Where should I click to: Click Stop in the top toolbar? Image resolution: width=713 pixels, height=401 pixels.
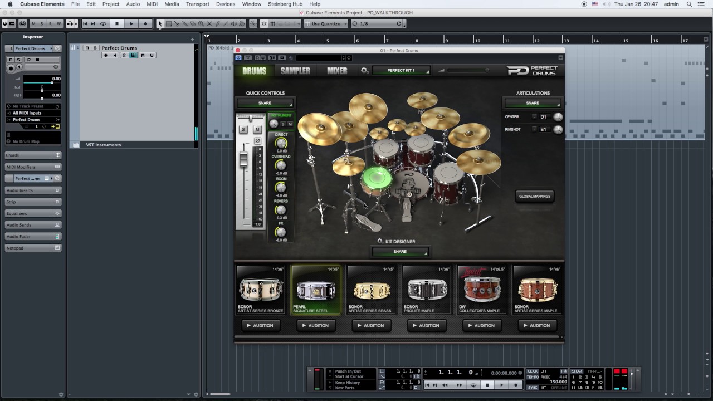(x=117, y=24)
